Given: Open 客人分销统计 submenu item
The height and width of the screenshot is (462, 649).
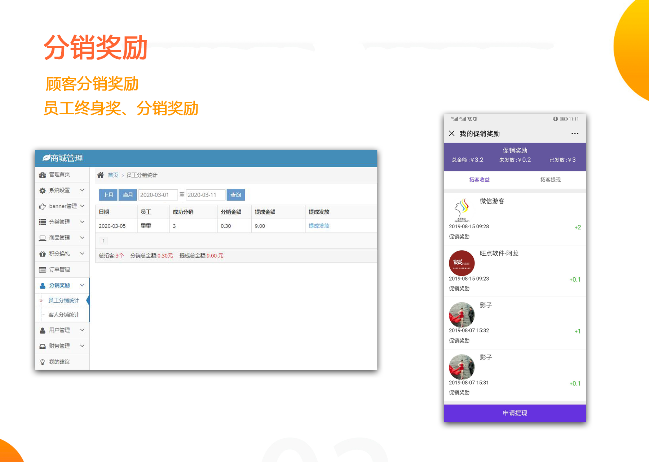Looking at the screenshot, I should [x=64, y=315].
